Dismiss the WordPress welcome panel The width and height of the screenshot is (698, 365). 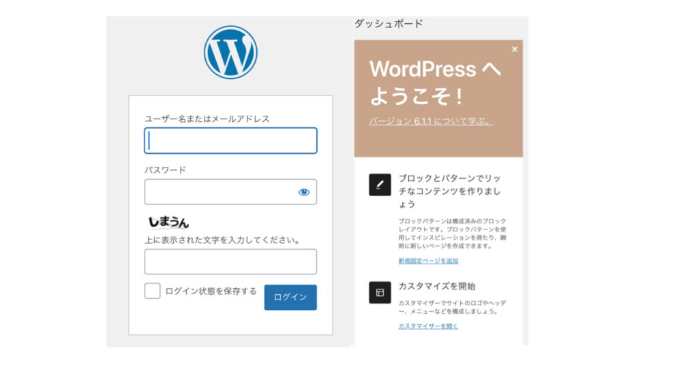(x=515, y=49)
